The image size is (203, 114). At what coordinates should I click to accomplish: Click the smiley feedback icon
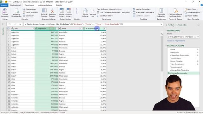6,2
